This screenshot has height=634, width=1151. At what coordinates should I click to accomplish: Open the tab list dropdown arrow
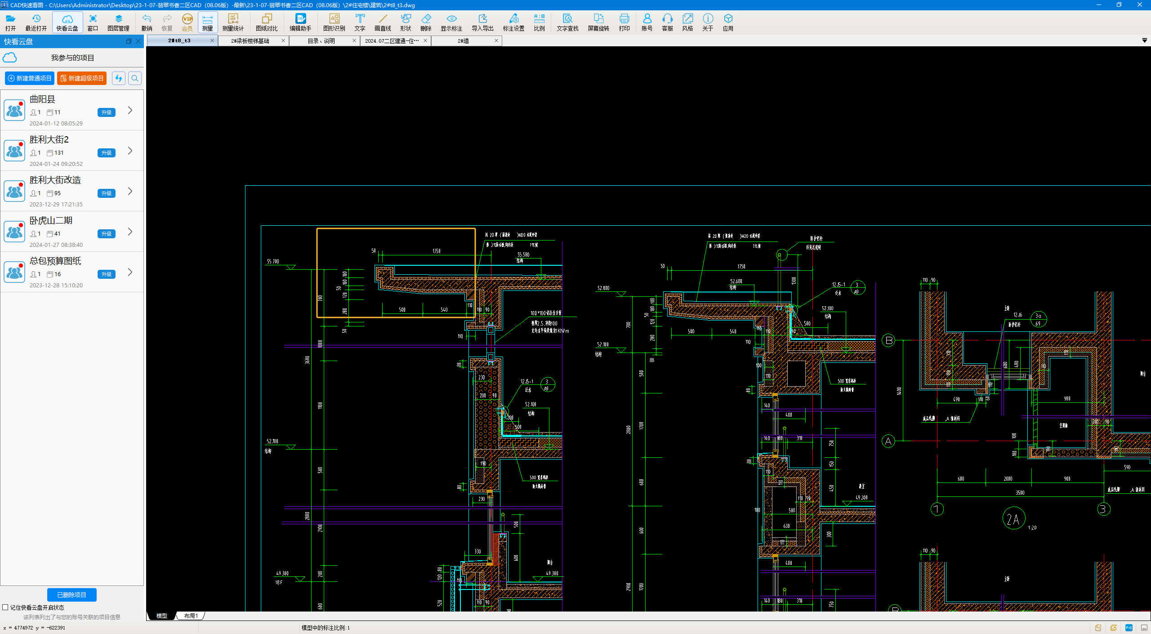[x=1144, y=40]
